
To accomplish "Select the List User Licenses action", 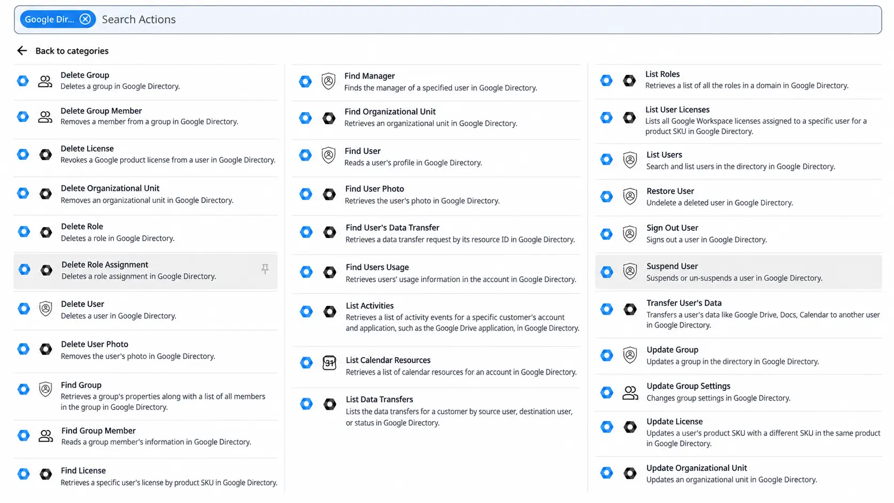I will pos(738,120).
